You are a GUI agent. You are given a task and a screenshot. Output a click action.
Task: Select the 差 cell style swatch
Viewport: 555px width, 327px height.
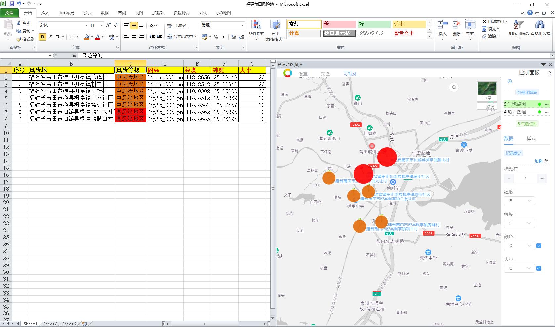(x=339, y=24)
